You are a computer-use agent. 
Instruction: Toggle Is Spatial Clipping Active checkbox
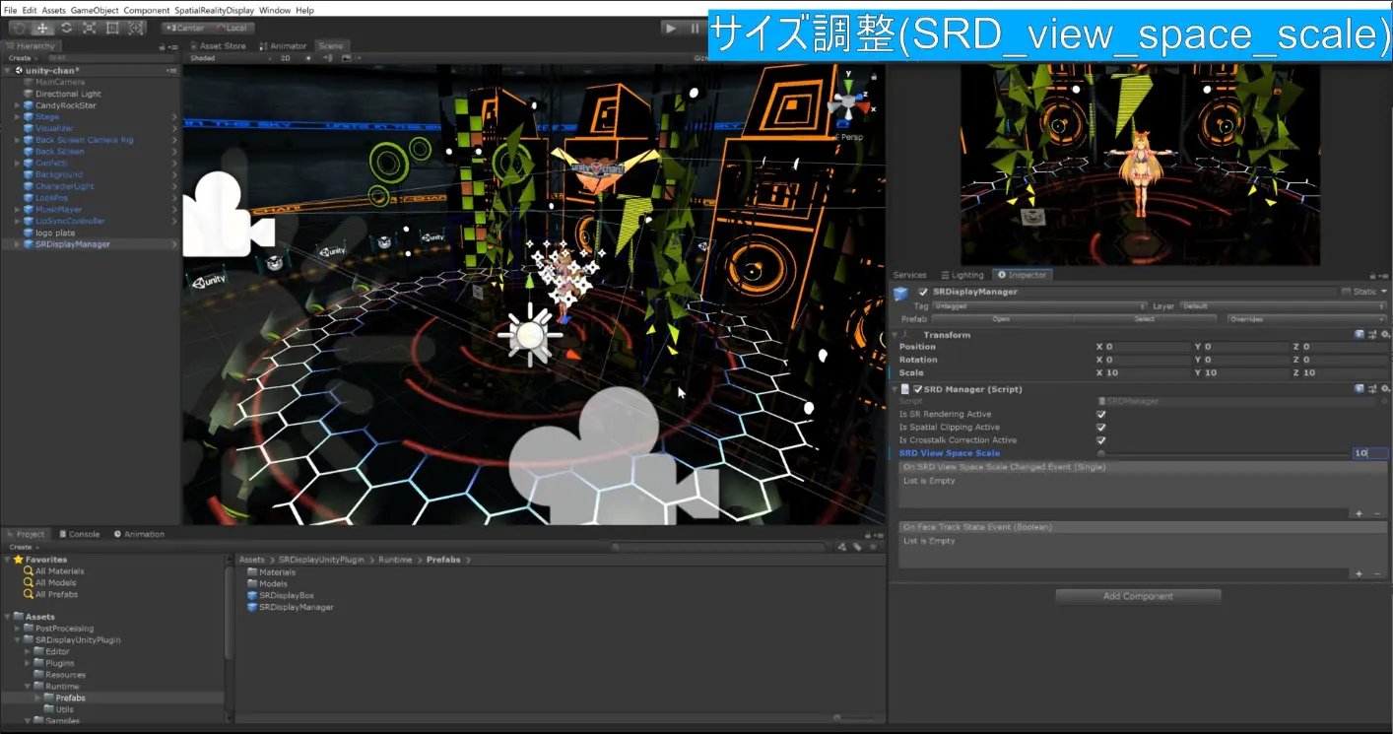point(1101,428)
